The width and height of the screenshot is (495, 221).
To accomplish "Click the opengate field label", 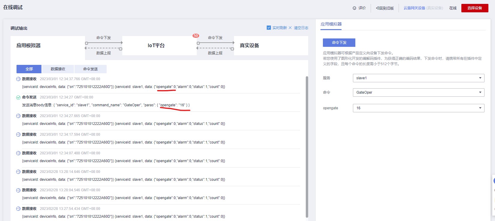I will [330, 108].
